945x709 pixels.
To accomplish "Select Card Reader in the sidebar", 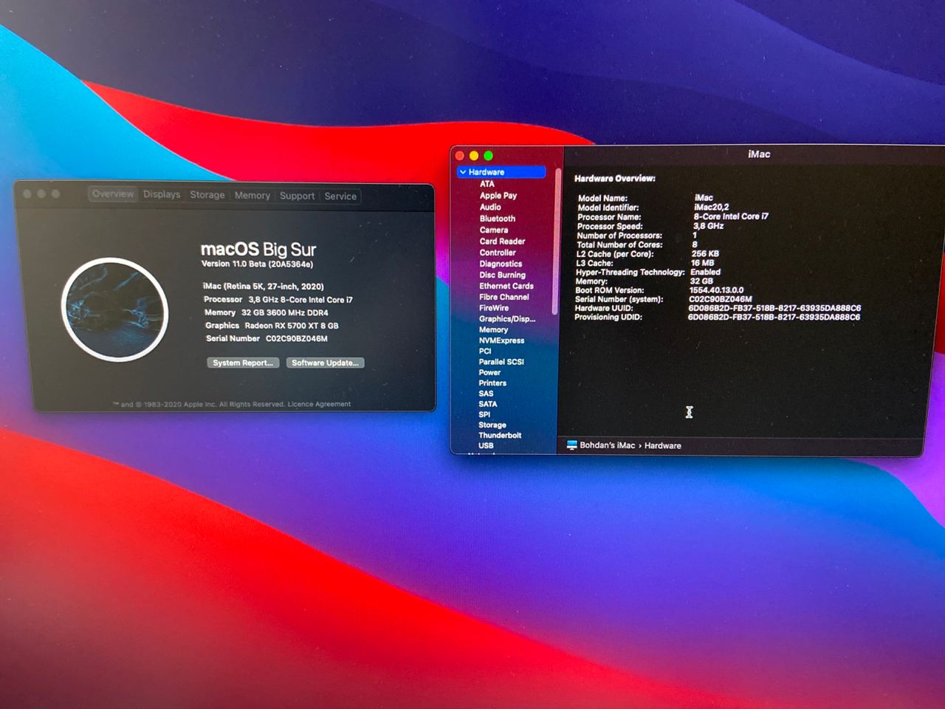I will (x=502, y=242).
